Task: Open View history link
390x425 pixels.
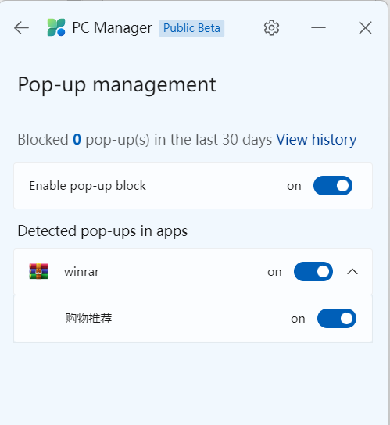Action: [317, 140]
